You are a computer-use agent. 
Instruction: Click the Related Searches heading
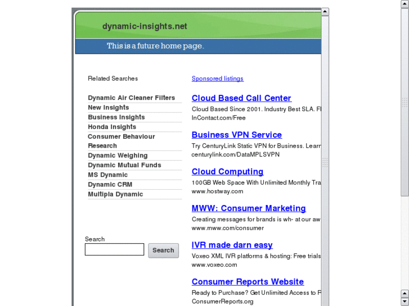(x=113, y=79)
